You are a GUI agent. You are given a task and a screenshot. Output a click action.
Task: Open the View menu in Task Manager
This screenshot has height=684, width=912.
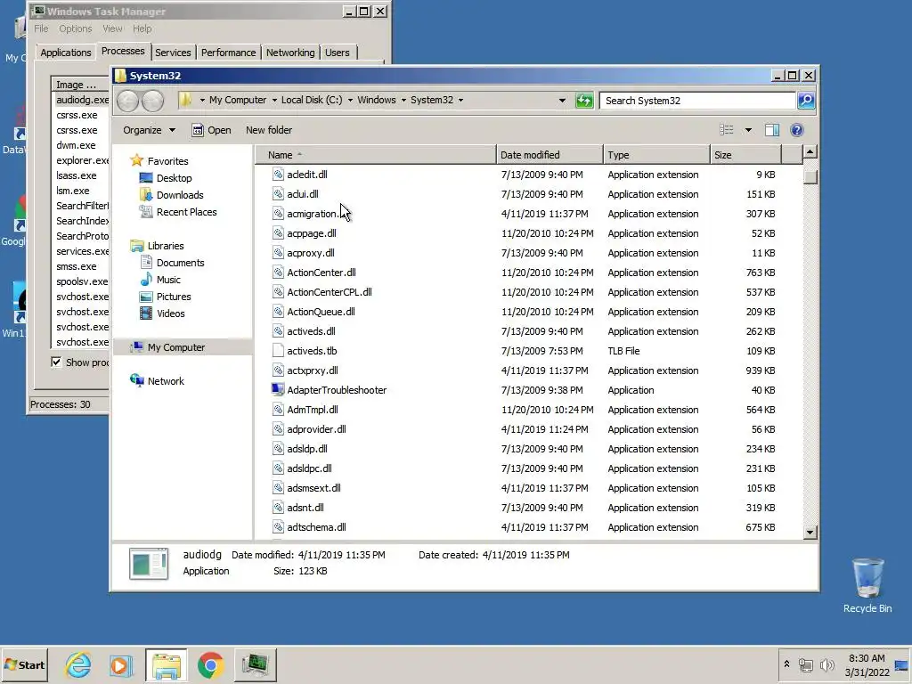[112, 28]
